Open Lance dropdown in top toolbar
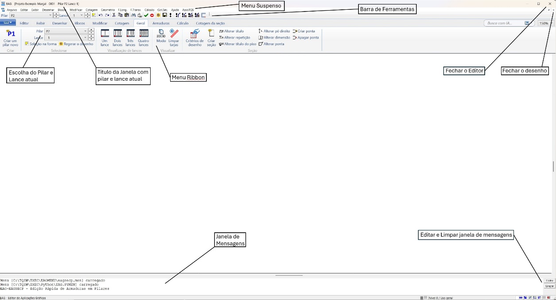Viewport: 556px width, 300px height. pos(78,15)
